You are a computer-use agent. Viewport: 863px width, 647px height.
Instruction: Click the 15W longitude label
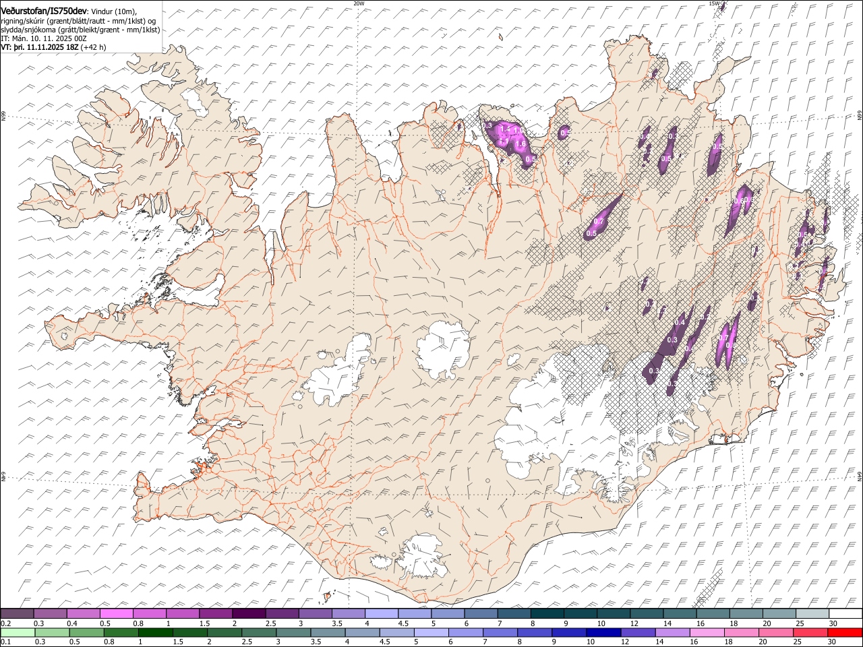(715, 3)
